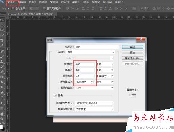
Task: Select the Rectangular Marquee tool
Action: tap(2, 25)
